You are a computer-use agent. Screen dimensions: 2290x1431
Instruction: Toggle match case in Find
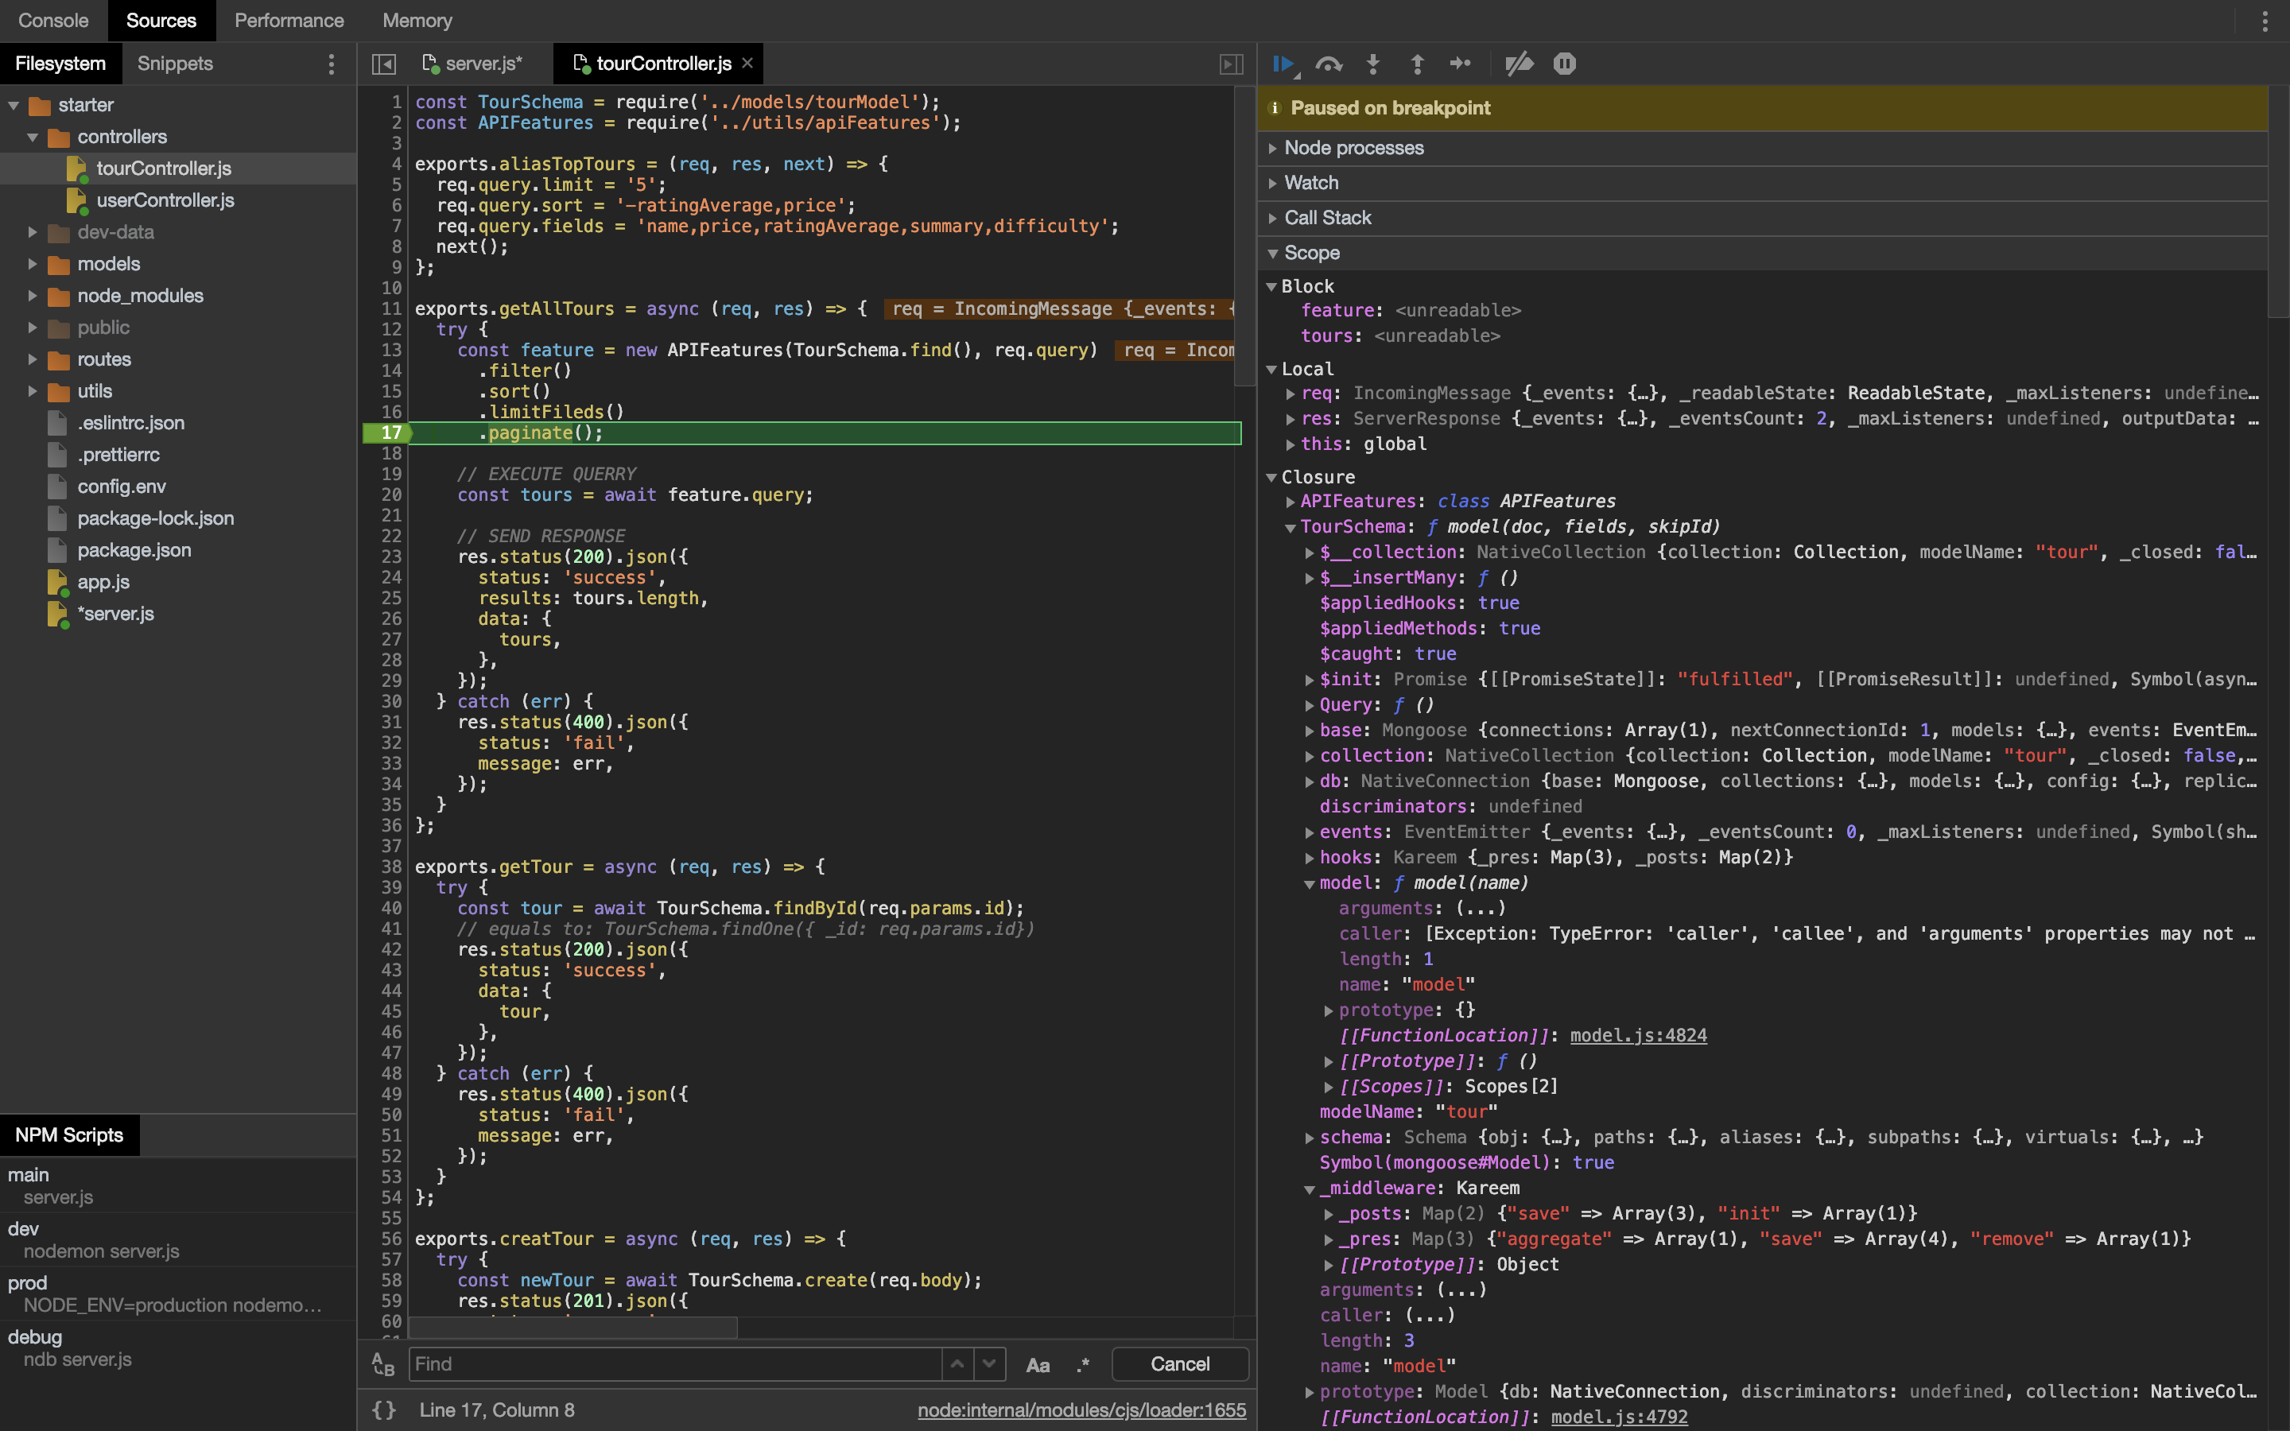[1037, 1363]
